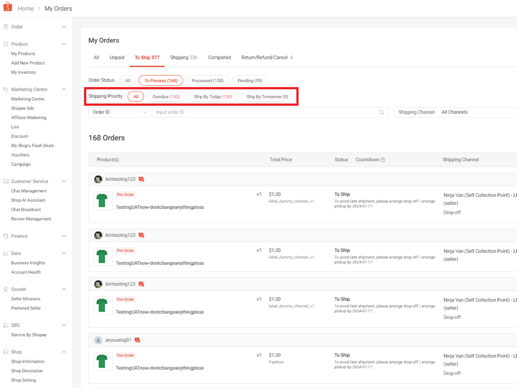Viewport: 517px width, 388px height.
Task: Go to Home in breadcrumb
Action: coord(26,9)
